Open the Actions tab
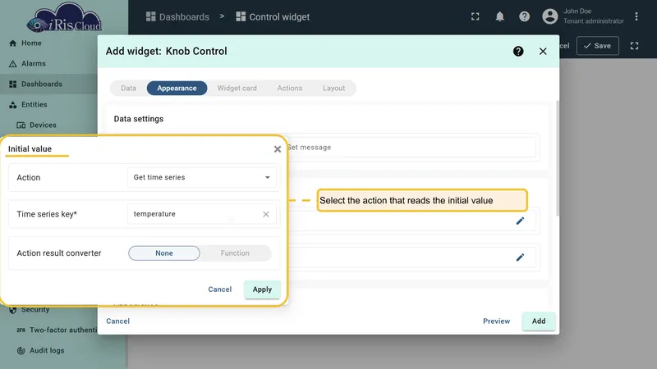The width and height of the screenshot is (657, 369). point(290,89)
